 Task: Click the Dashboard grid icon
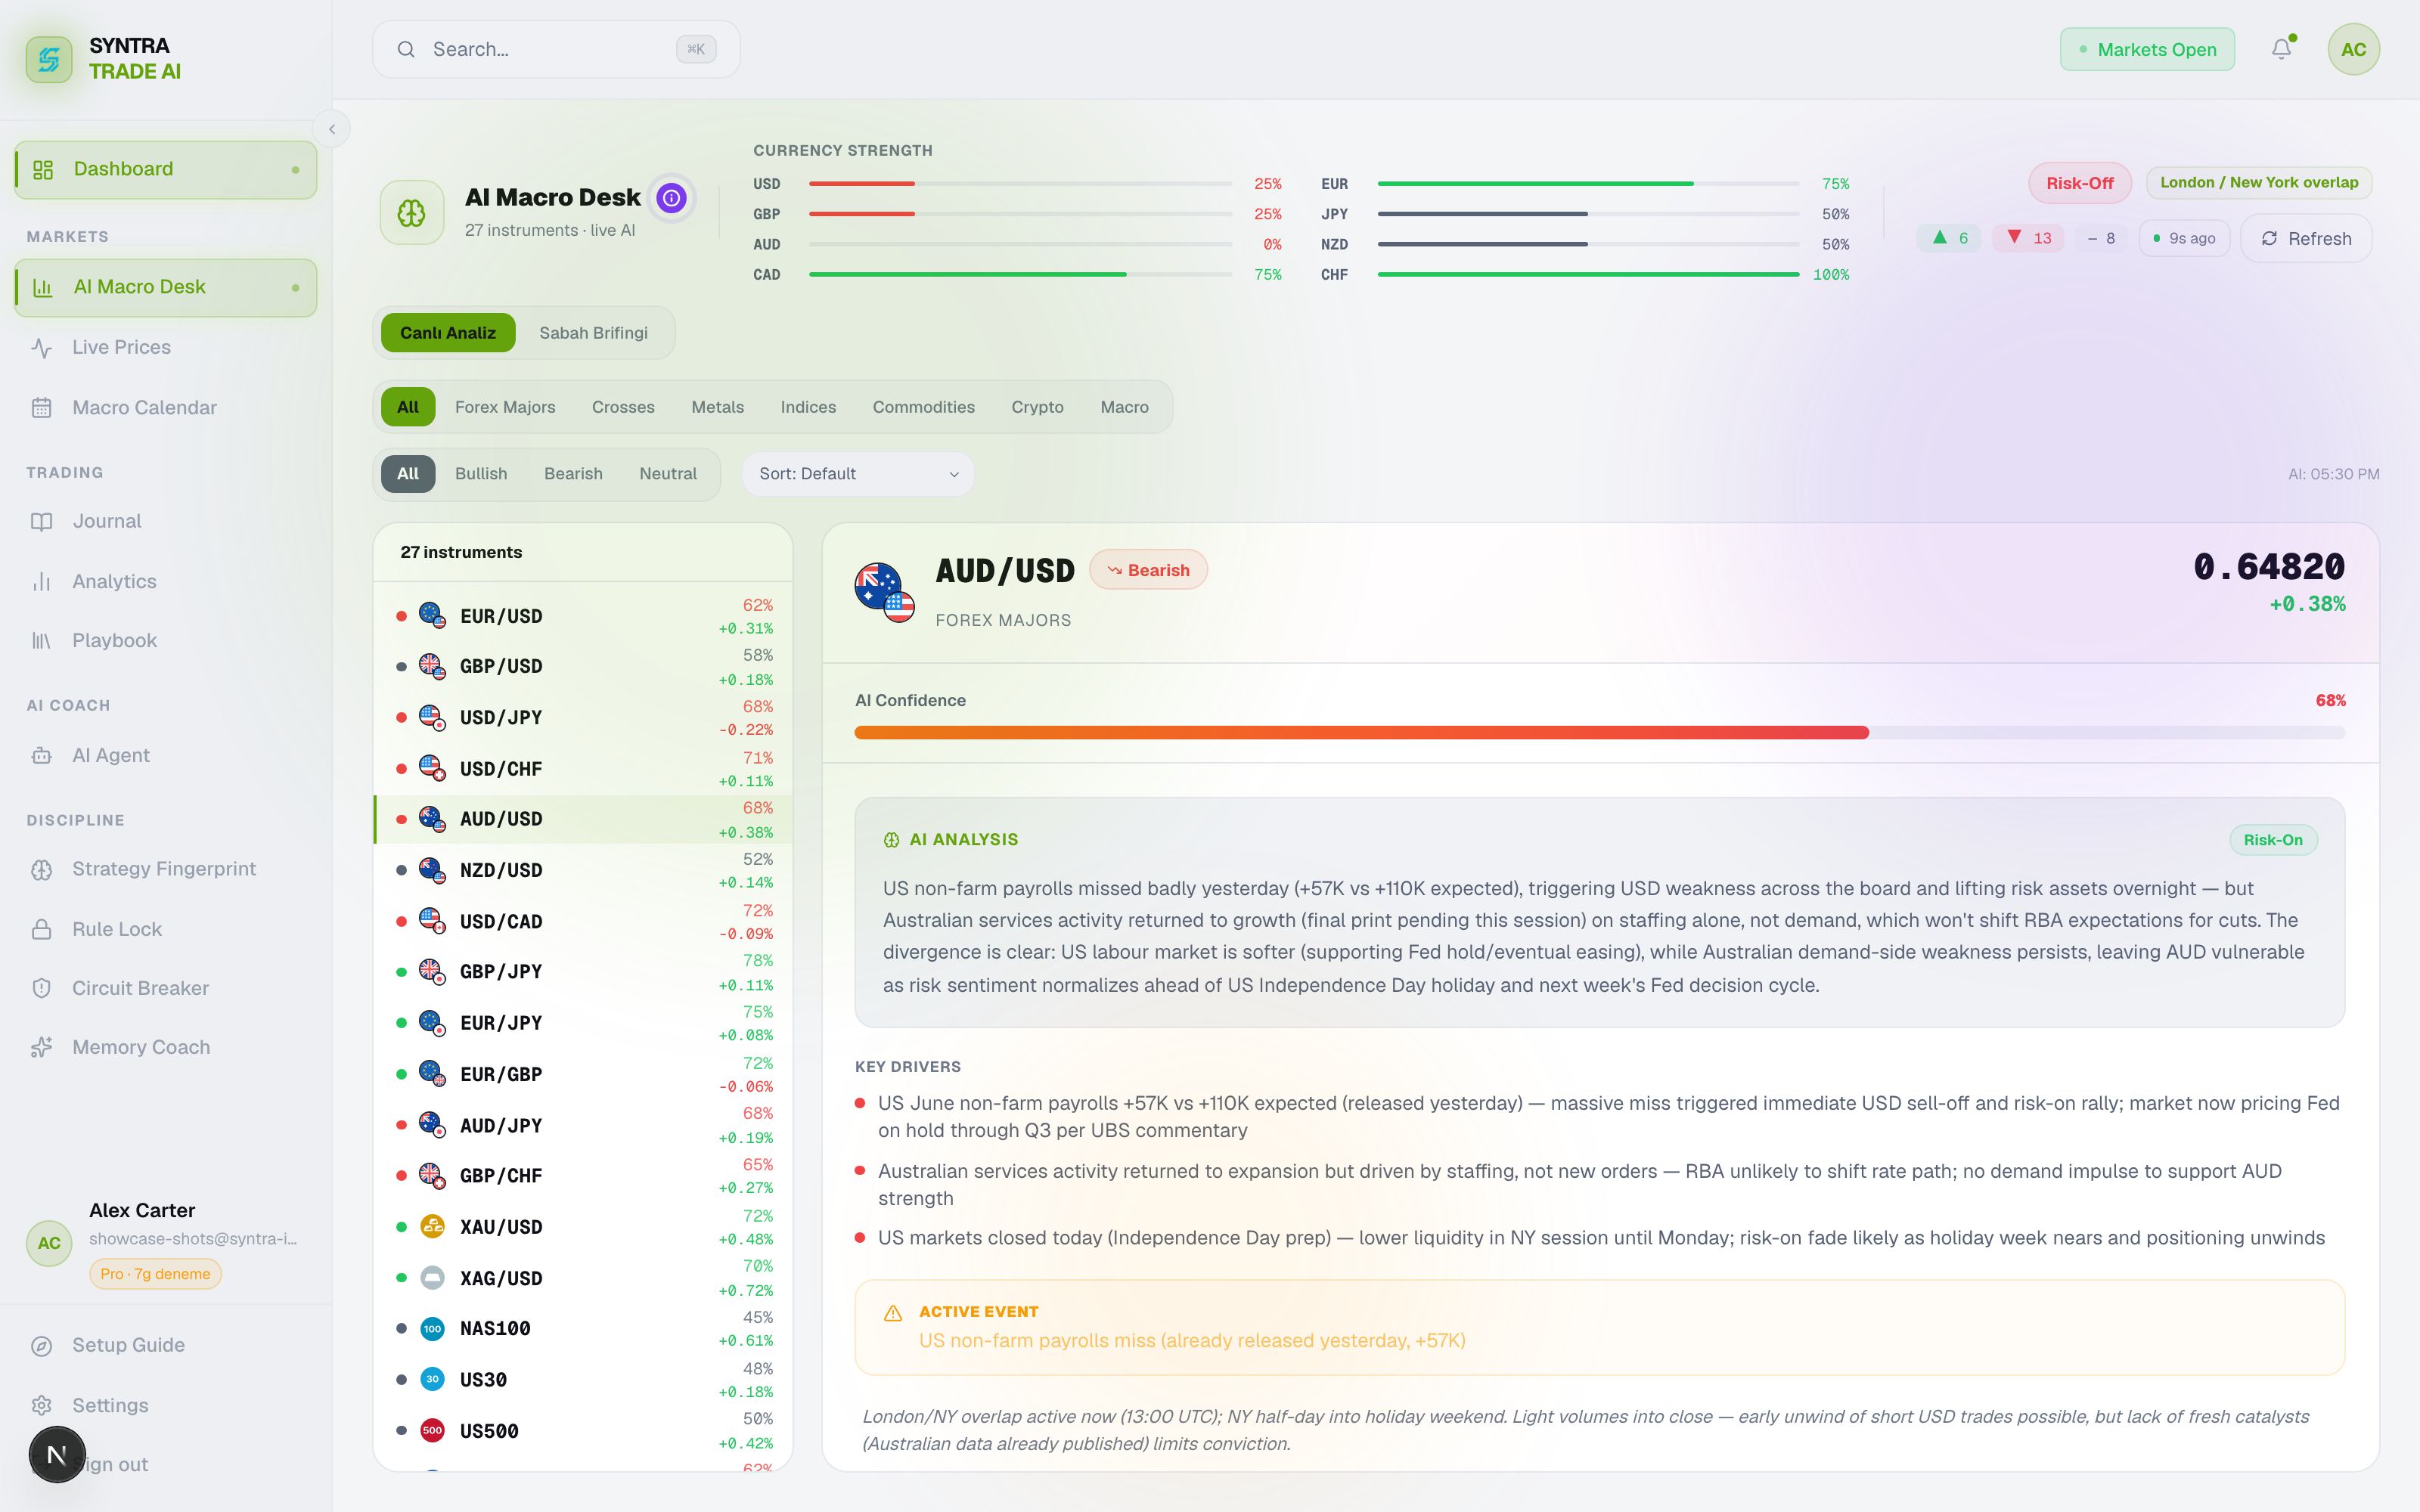pyautogui.click(x=42, y=170)
